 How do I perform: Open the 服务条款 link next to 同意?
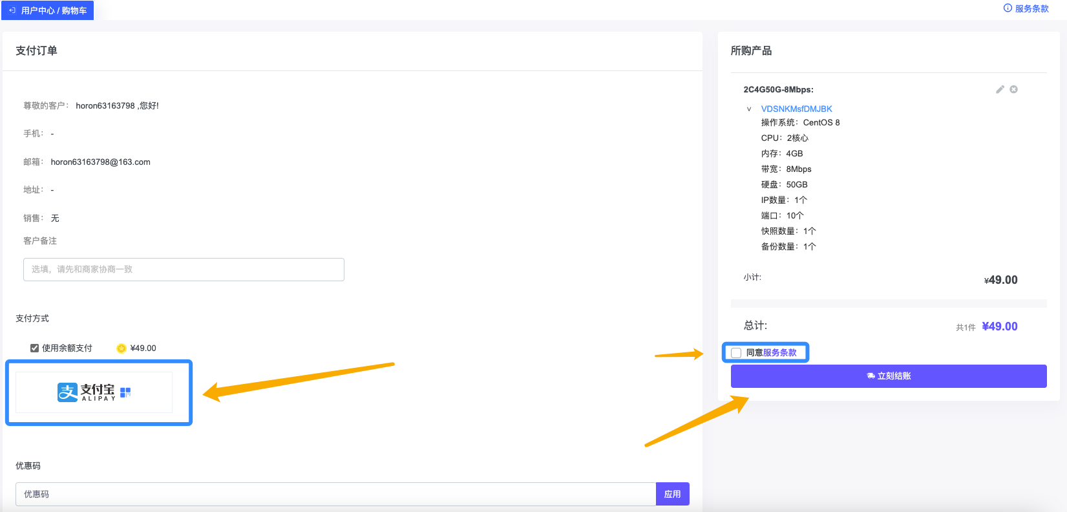[x=779, y=353]
